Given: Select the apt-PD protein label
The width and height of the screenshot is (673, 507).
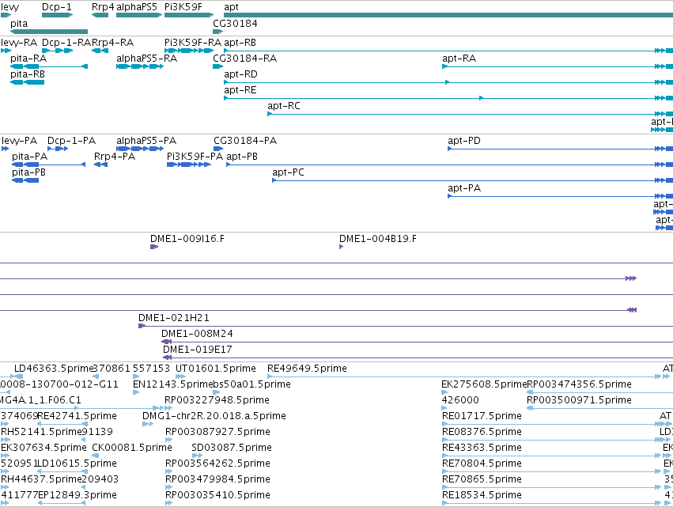Looking at the screenshot, I should point(464,141).
